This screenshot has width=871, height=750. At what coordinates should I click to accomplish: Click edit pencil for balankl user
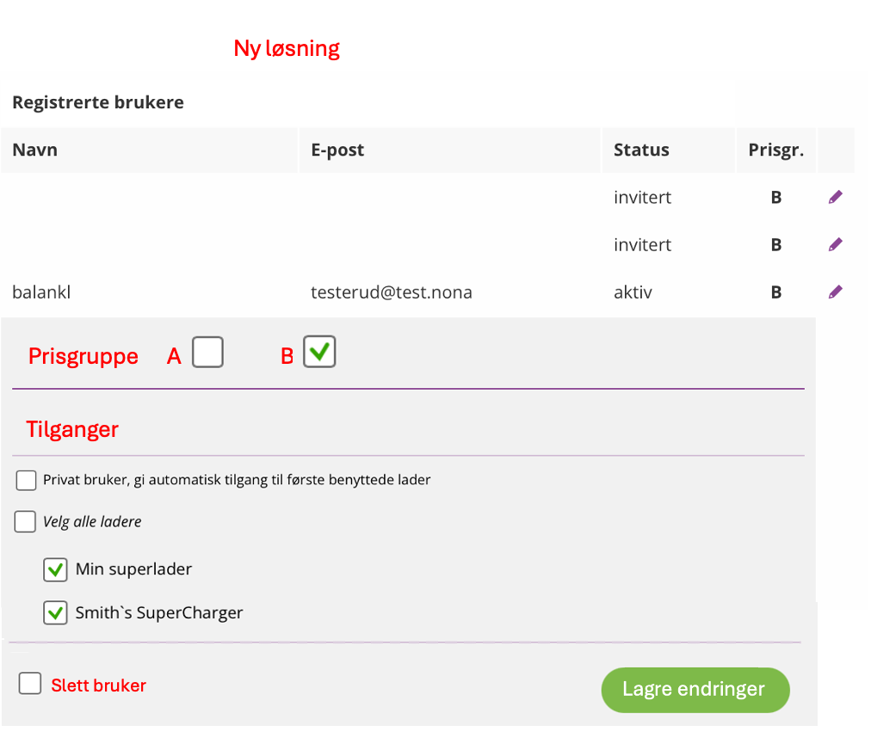pyautogui.click(x=835, y=292)
